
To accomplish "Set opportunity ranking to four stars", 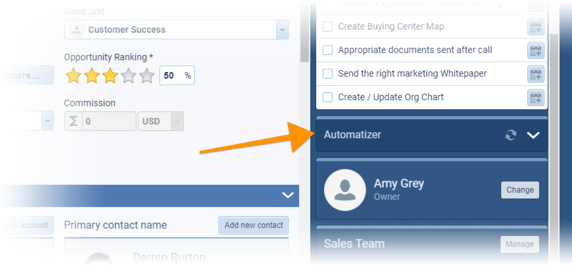I will (129, 75).
